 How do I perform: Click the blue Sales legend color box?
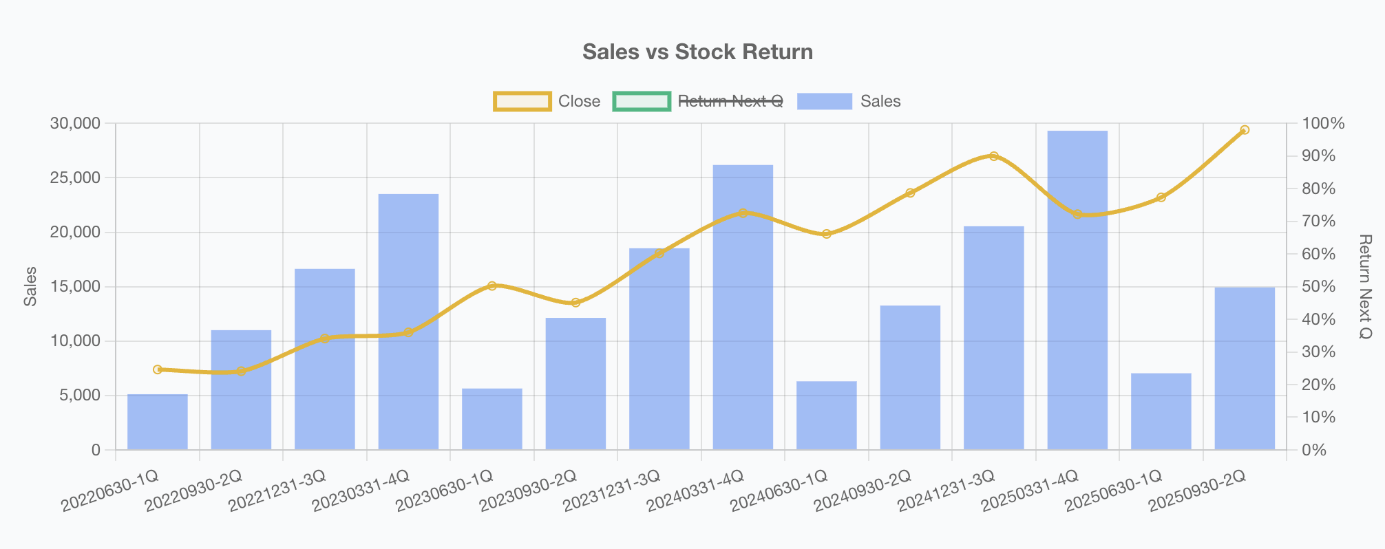click(x=824, y=101)
